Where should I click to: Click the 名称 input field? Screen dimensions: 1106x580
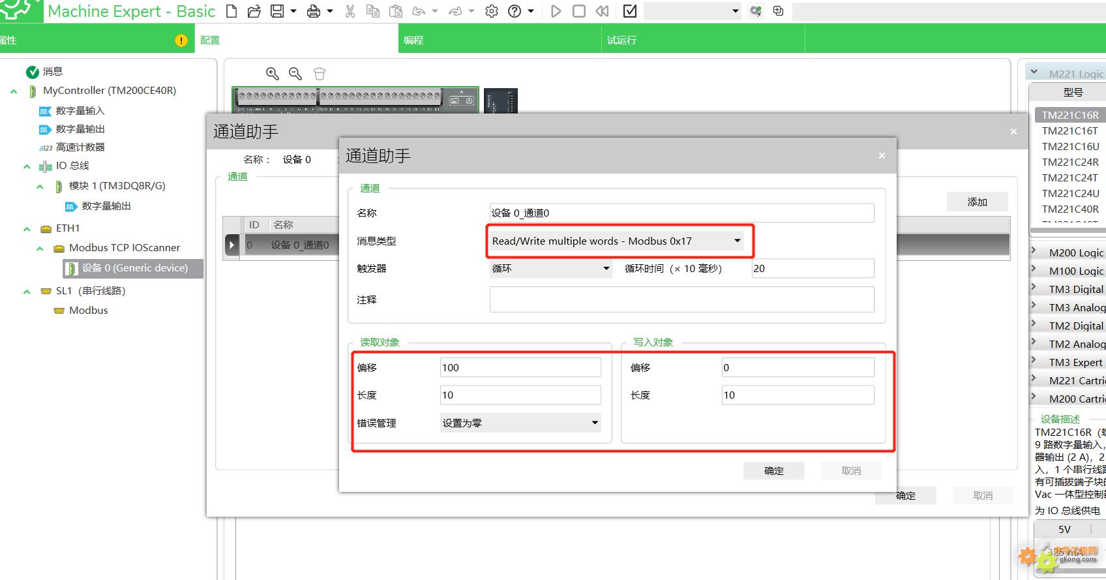(682, 213)
